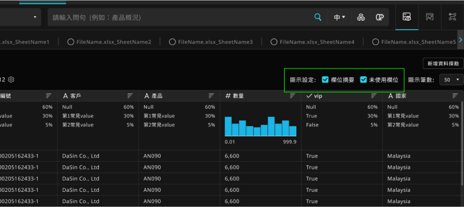The width and height of the screenshot is (464, 207).
Task: Click the 顯示設定: label
Action: [x=303, y=80]
